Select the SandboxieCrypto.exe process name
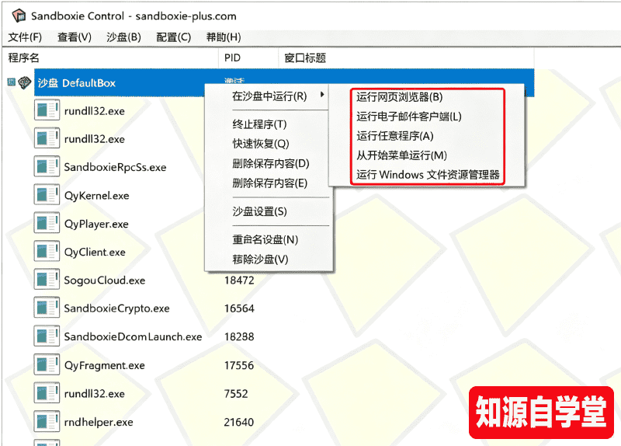Viewport: 621px width, 446px height. pos(117,308)
